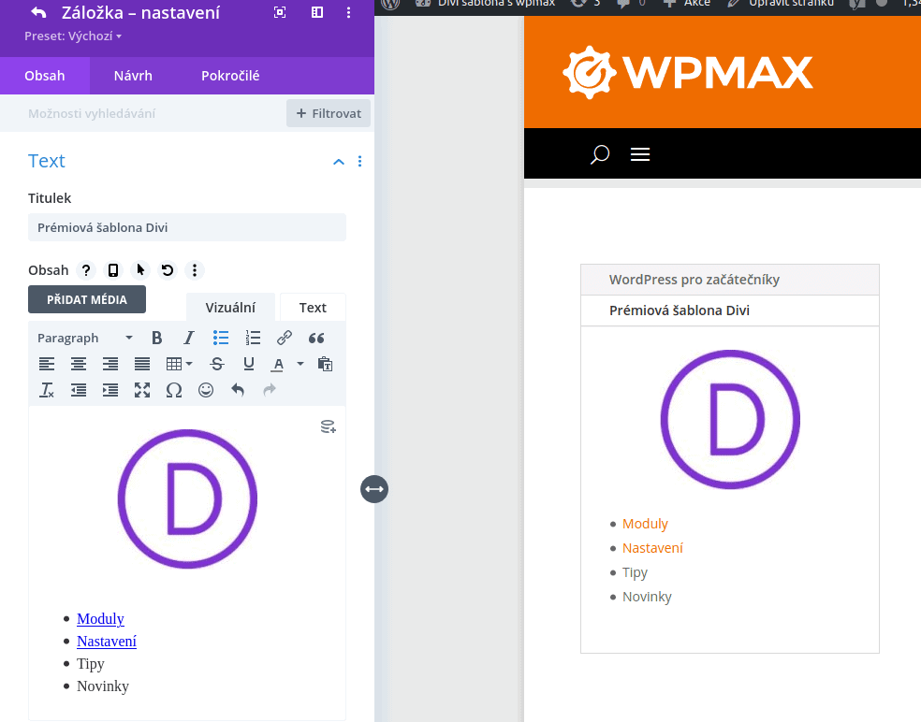Collapse the Text section
Viewport: 921px width, 722px height.
339,162
